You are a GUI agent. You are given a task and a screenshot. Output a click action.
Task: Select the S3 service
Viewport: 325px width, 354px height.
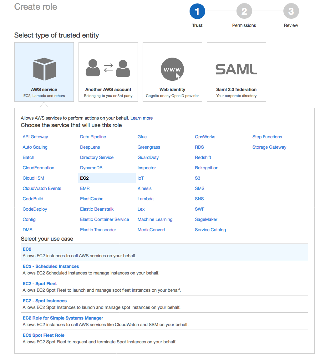197,178
